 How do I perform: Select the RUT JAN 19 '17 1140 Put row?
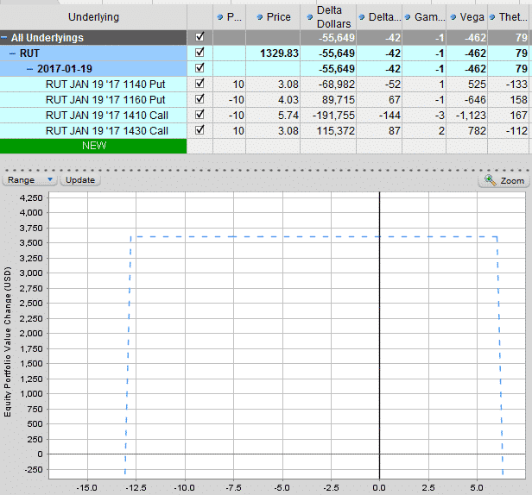[105, 84]
